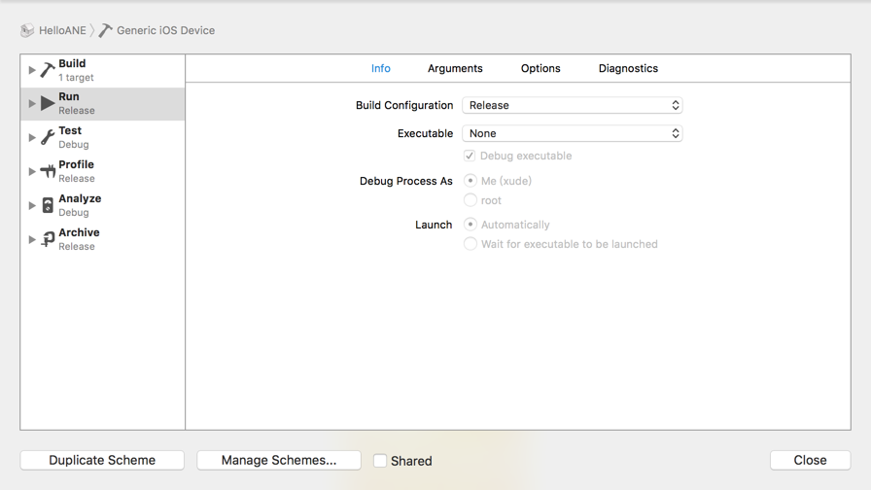Click the Profile instrument icon
This screenshot has width=871, height=490.
(x=48, y=171)
